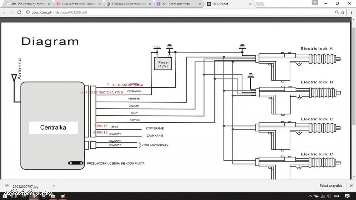This screenshot has width=356, height=200.
Task: Click the 'Electric lock A' label
Action: pos(317,49)
